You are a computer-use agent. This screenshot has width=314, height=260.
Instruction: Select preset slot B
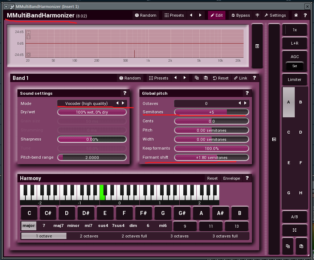pos(301,102)
